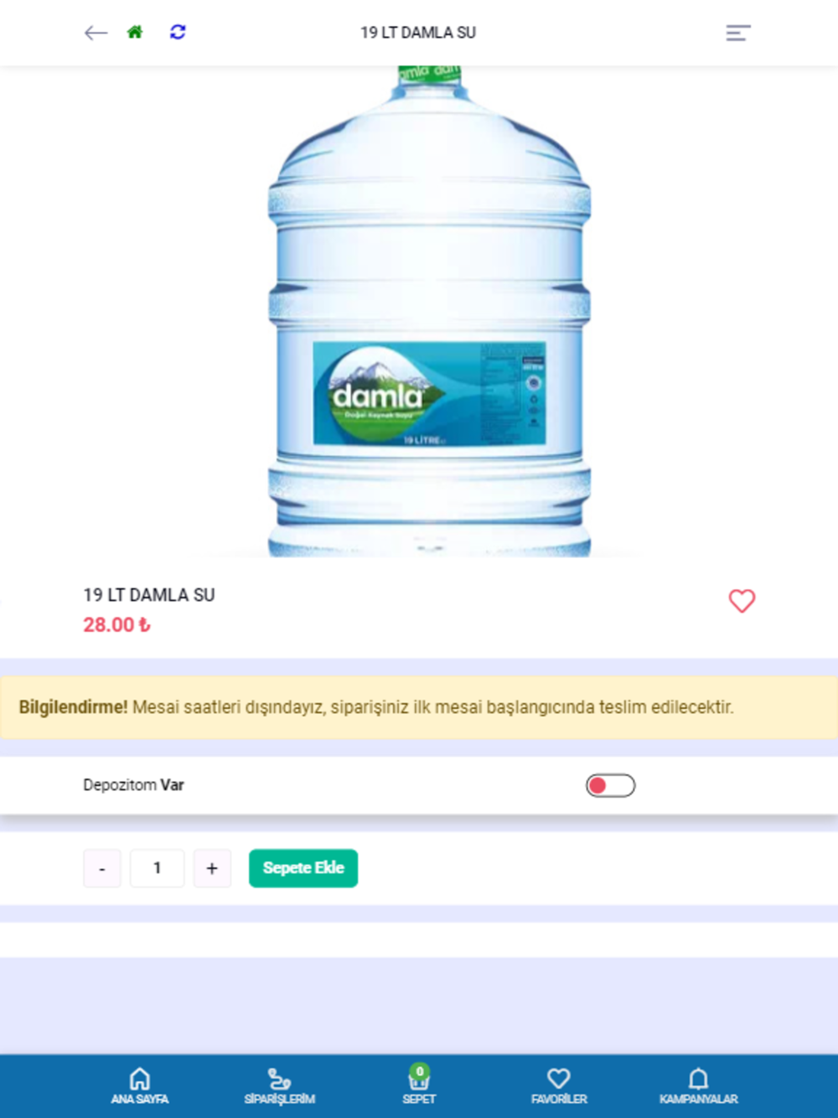The height and width of the screenshot is (1118, 838).
Task: Click the Damla water bottle image
Action: click(429, 311)
